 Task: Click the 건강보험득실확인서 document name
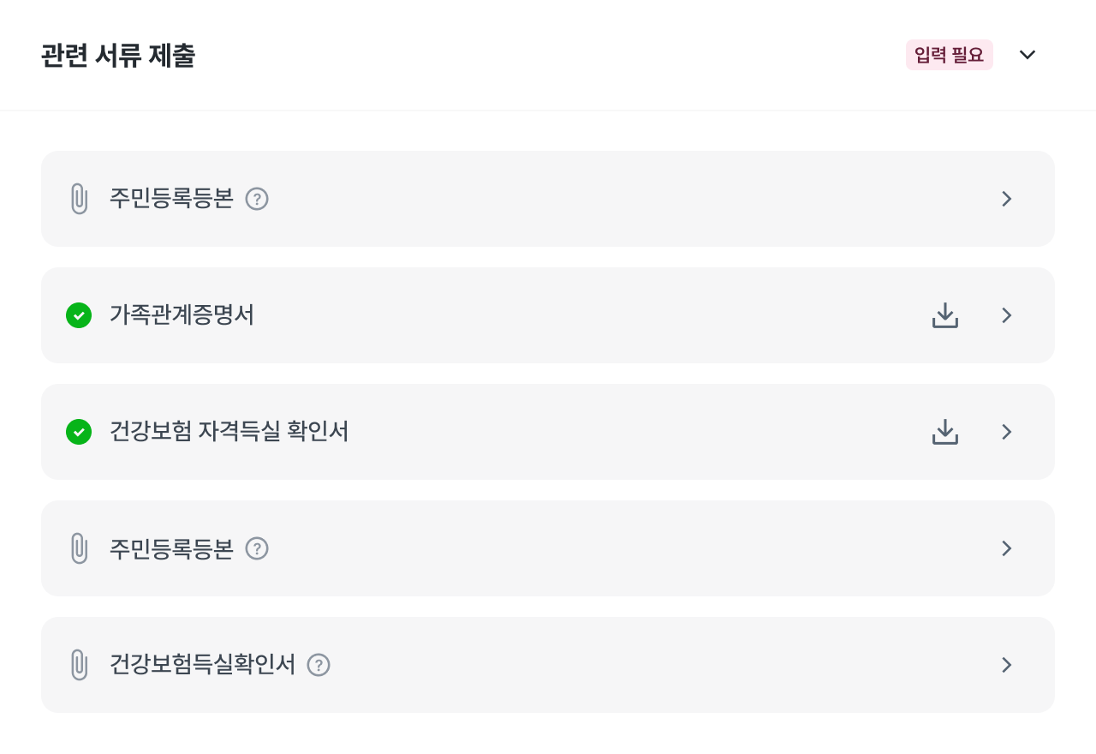click(202, 665)
